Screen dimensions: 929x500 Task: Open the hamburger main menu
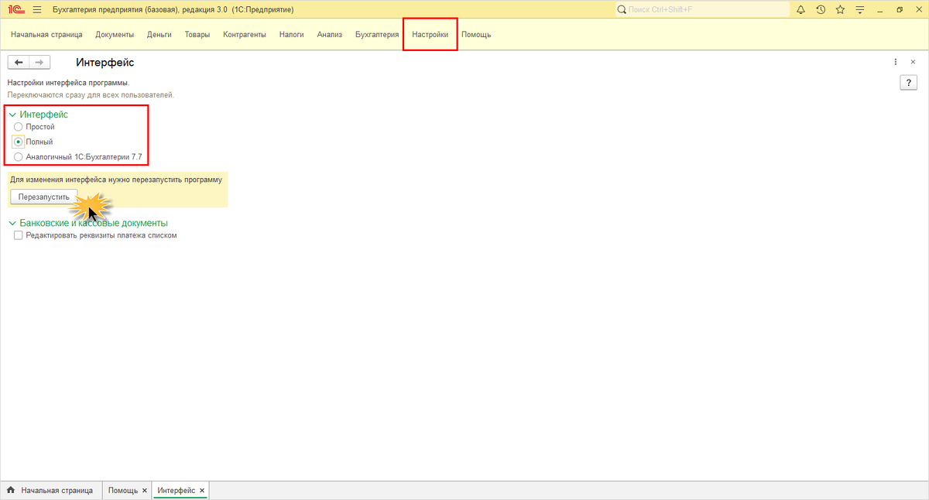pyautogui.click(x=36, y=9)
